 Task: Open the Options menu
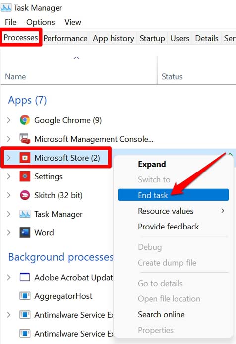(41, 22)
